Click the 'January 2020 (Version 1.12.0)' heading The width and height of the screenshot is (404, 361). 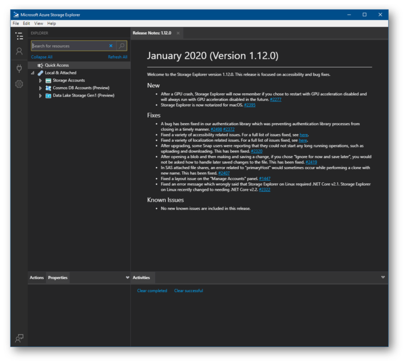coord(213,56)
